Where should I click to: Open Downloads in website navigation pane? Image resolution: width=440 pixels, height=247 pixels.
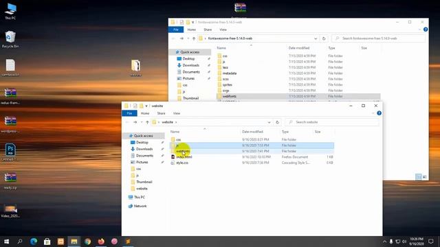coord(144,149)
